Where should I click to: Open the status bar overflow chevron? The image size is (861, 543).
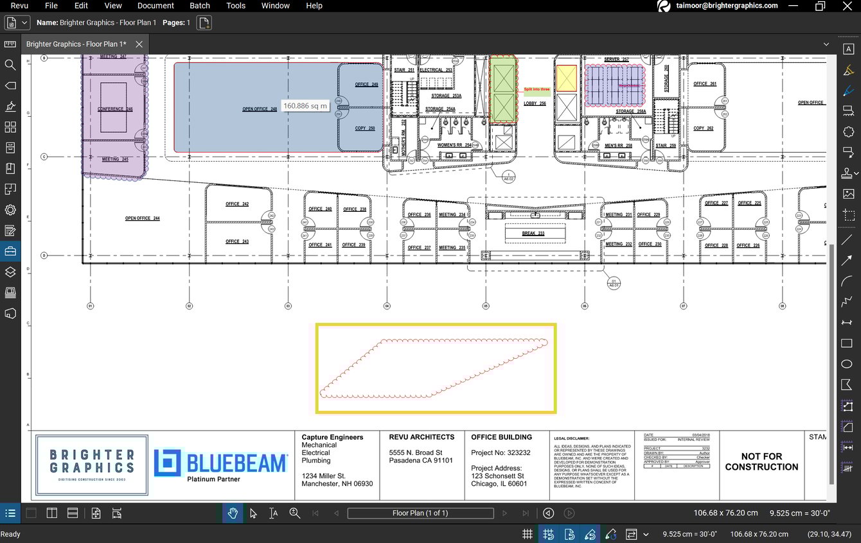tap(646, 534)
